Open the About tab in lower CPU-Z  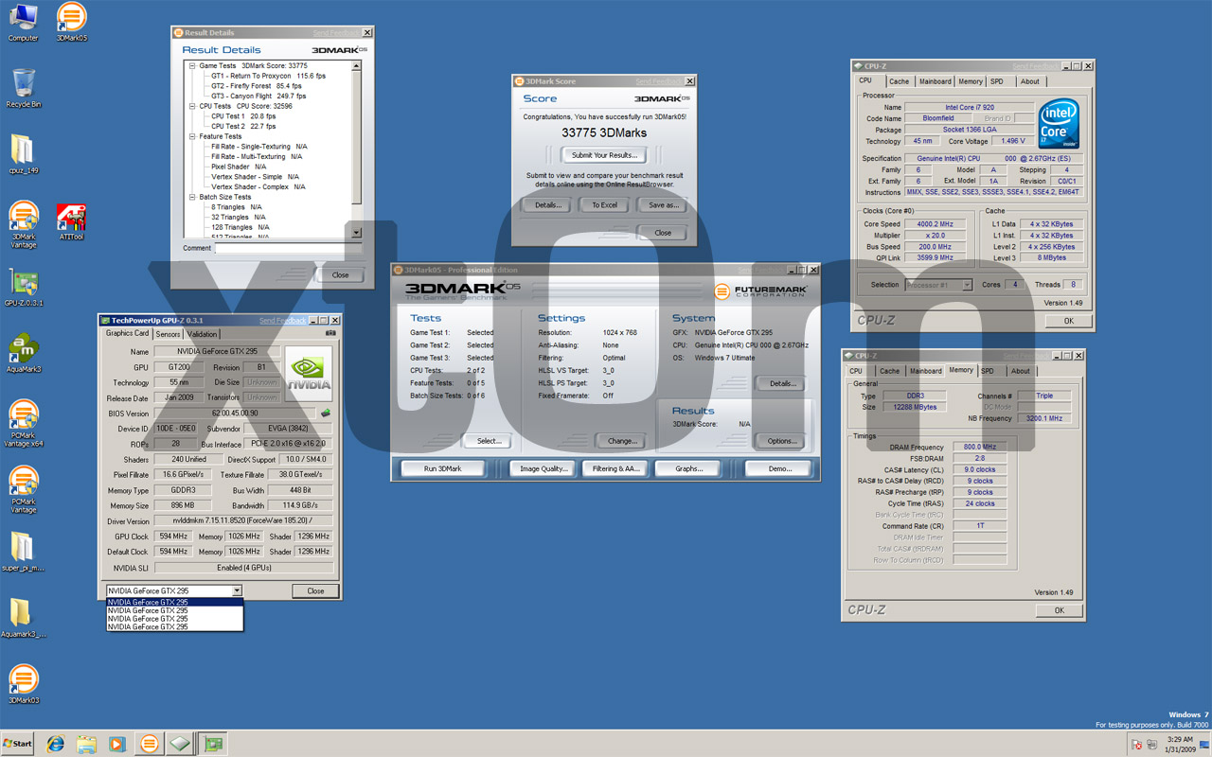coord(1021,371)
